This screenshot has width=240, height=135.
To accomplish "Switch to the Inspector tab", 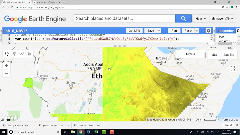I will coord(225,31).
